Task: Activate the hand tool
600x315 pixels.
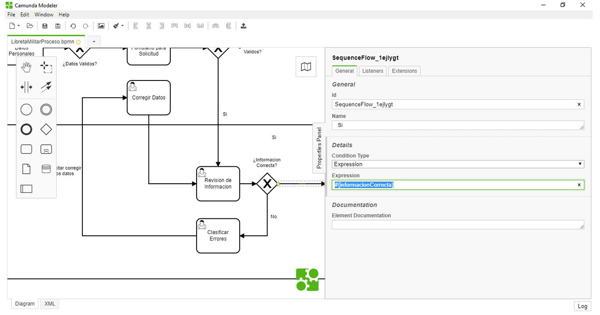Action: [27, 67]
